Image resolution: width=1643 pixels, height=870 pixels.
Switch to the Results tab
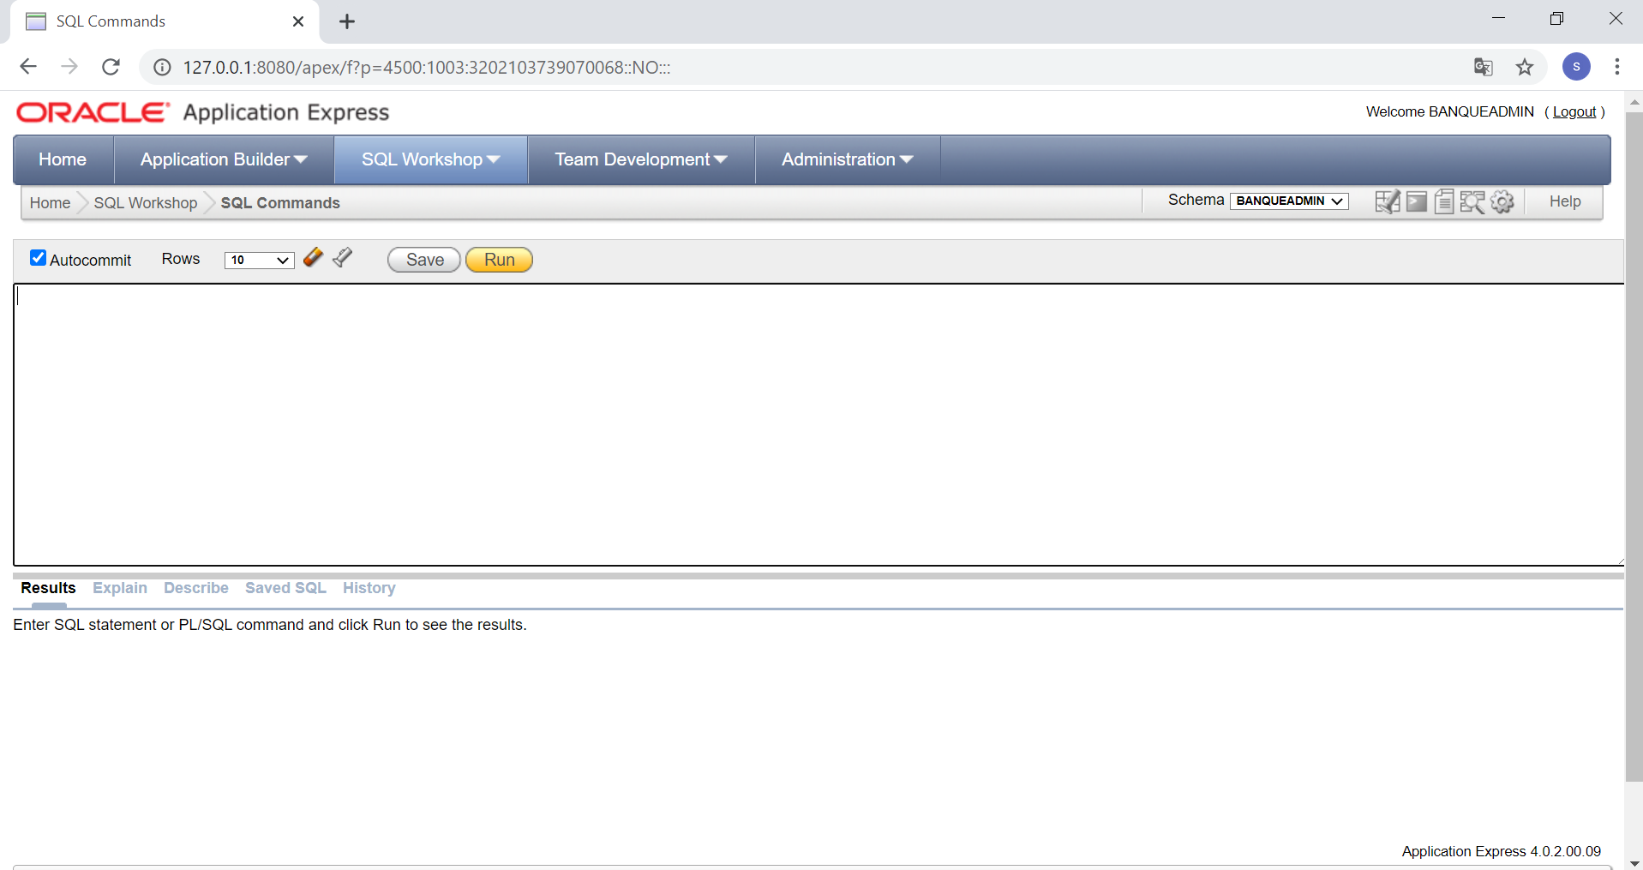[x=48, y=588]
